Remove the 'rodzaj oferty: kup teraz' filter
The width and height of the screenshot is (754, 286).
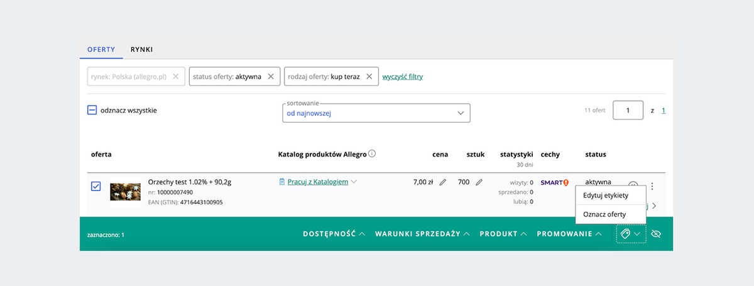[369, 77]
